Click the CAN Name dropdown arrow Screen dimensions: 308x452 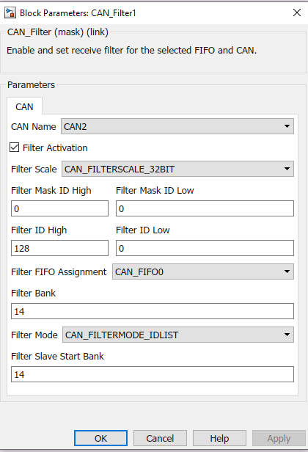point(287,126)
